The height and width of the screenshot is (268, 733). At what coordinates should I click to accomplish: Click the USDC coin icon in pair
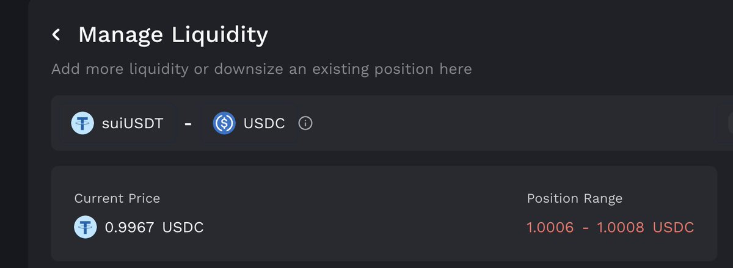[x=224, y=123]
